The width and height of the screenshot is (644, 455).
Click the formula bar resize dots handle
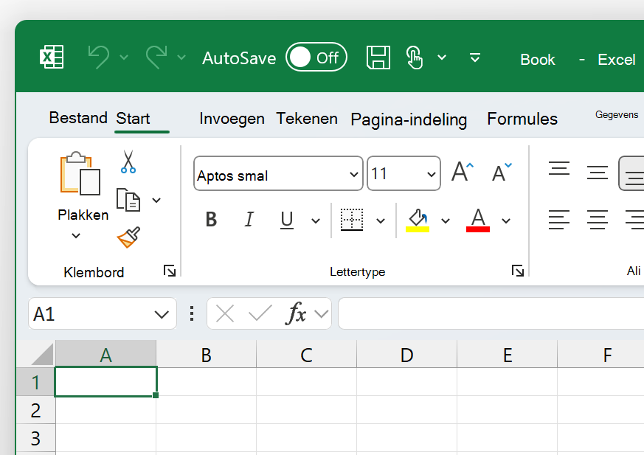click(x=192, y=313)
